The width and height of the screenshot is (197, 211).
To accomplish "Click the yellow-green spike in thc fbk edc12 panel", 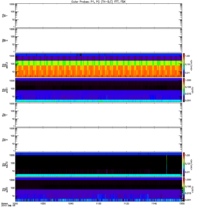I will click(167, 164).
